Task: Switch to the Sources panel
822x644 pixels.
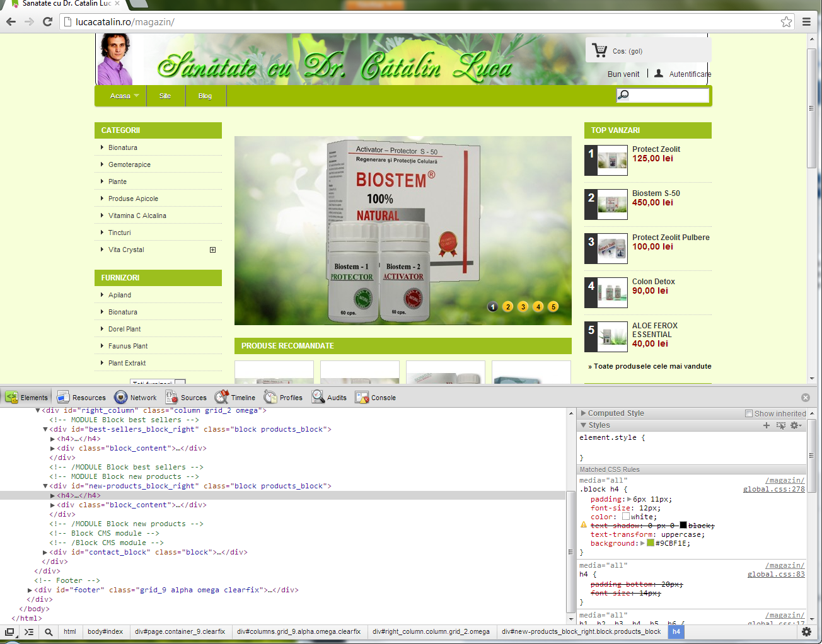Action: click(186, 398)
